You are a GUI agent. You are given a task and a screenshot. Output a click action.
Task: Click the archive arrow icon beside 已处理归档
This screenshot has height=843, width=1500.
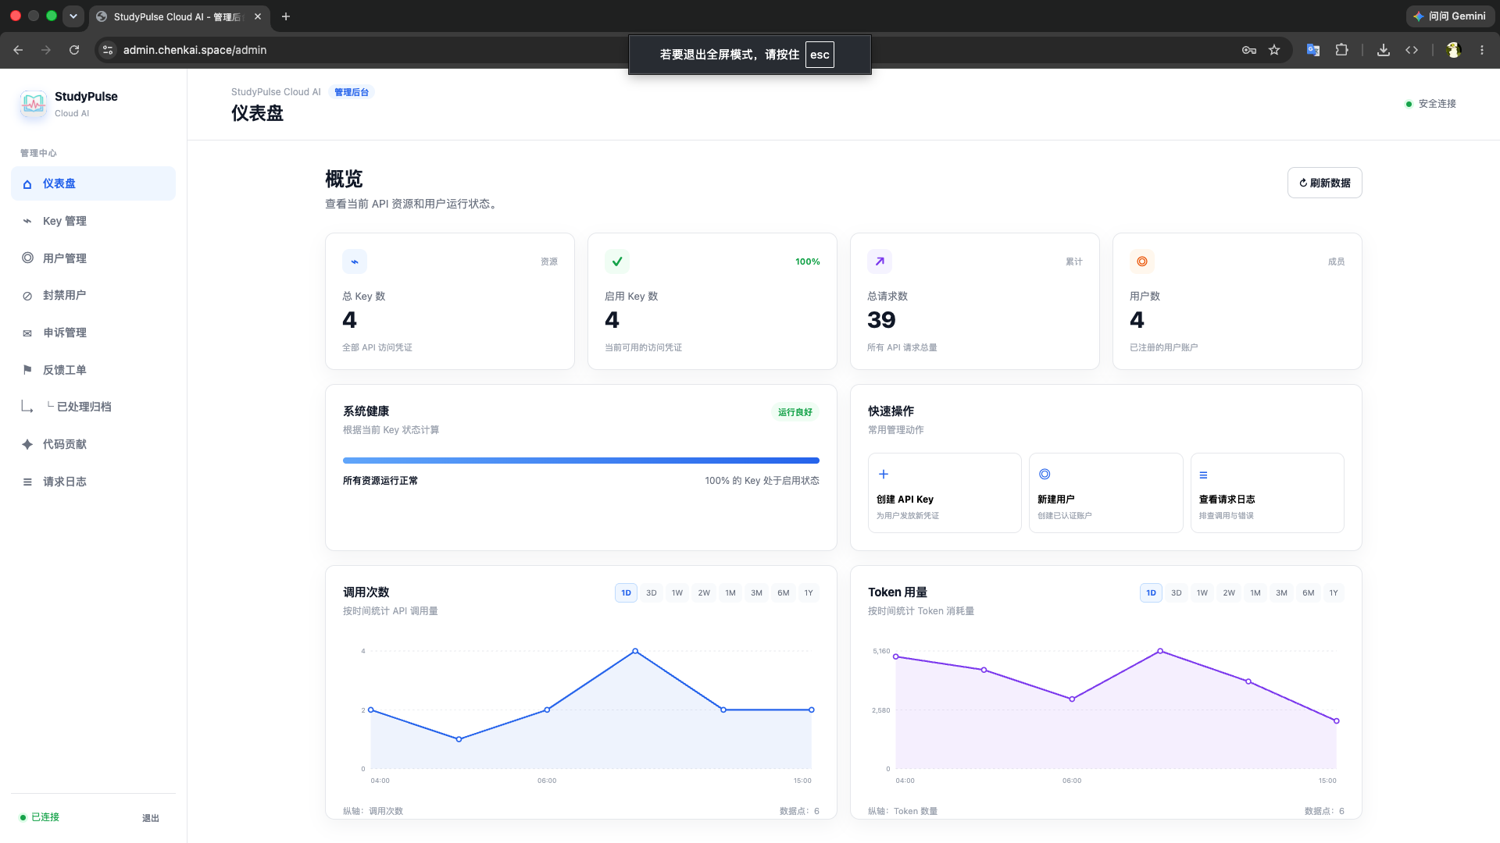point(27,407)
